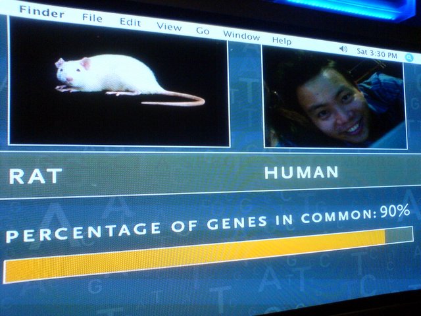Viewport: 421px width, 316px height.
Task: Select the human webcam photo
Action: 335,97
